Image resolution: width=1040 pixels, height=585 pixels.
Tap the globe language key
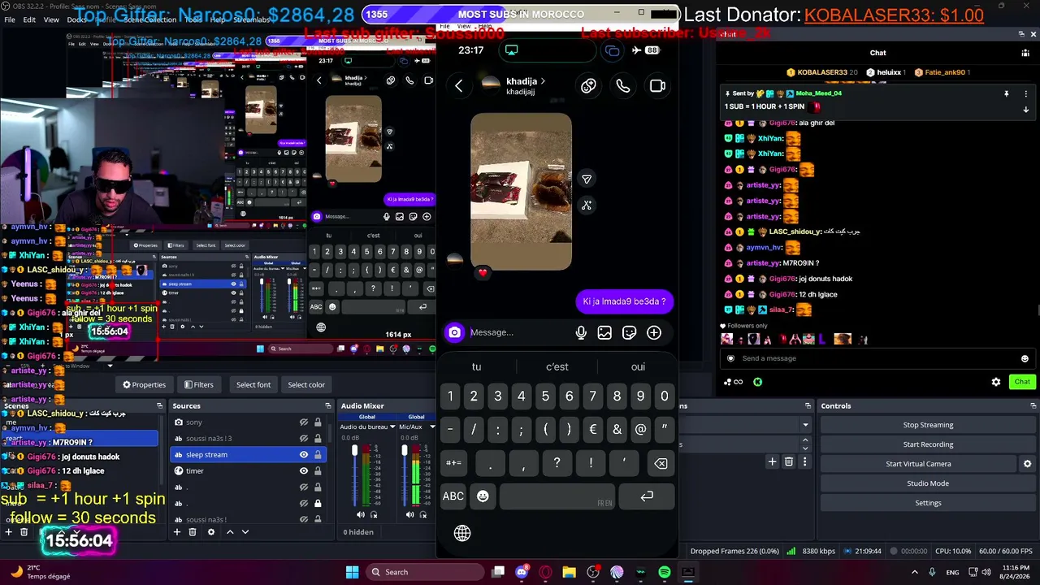coord(462,533)
